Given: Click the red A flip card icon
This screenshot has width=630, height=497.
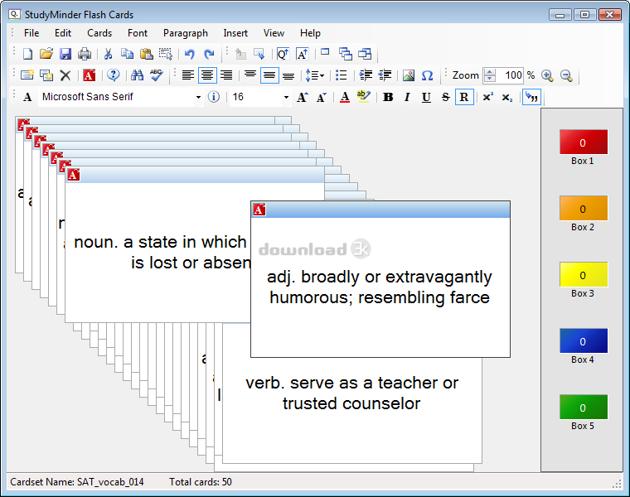Looking at the screenshot, I should click(x=90, y=75).
